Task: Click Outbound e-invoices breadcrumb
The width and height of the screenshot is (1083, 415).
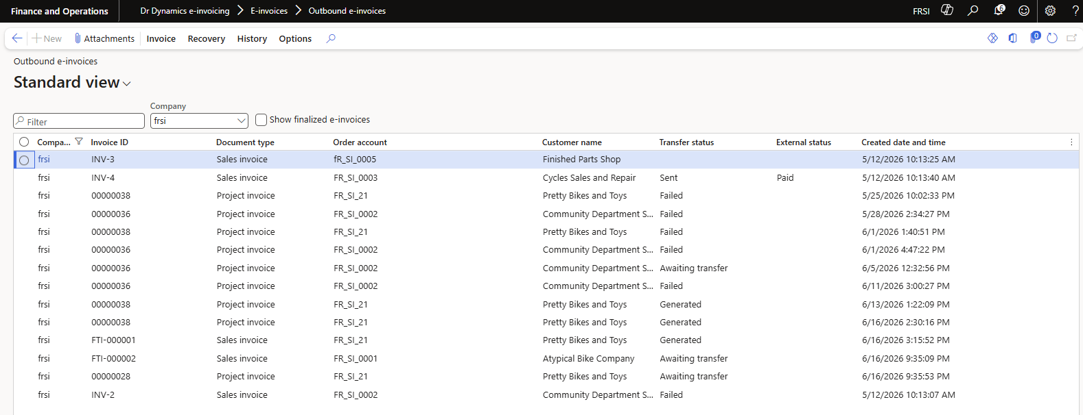Action: (347, 11)
